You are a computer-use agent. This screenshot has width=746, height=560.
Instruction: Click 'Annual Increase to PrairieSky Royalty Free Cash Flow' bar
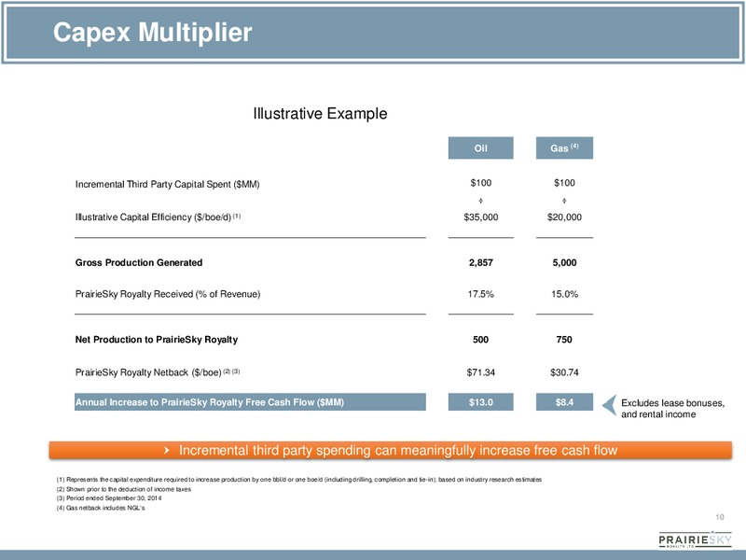click(x=250, y=402)
